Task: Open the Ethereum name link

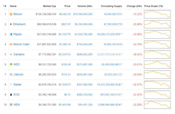Action: click(x=19, y=24)
